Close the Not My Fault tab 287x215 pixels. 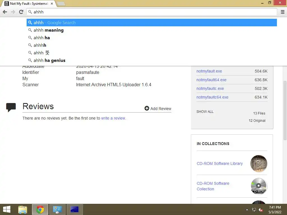click(52, 3)
